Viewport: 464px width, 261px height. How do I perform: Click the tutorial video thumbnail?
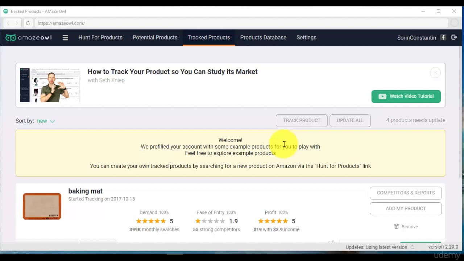click(x=50, y=85)
